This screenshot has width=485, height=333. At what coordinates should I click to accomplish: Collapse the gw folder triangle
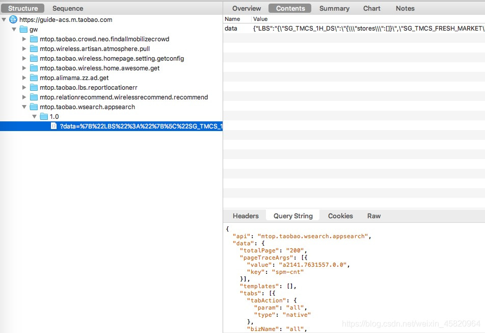point(14,30)
